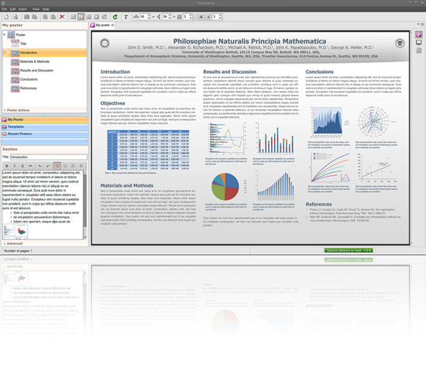Select Title in the poster tree
426x366 pixels.
23,43
